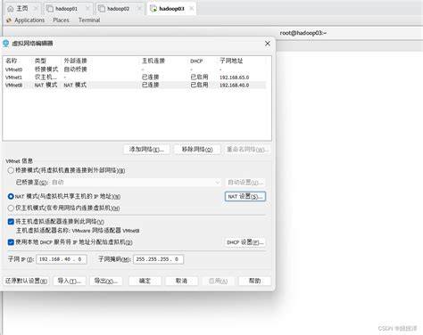Image resolution: width=423 pixels, height=335 pixels.
Task: Click the 外部连接 column header
Action: tap(75, 61)
